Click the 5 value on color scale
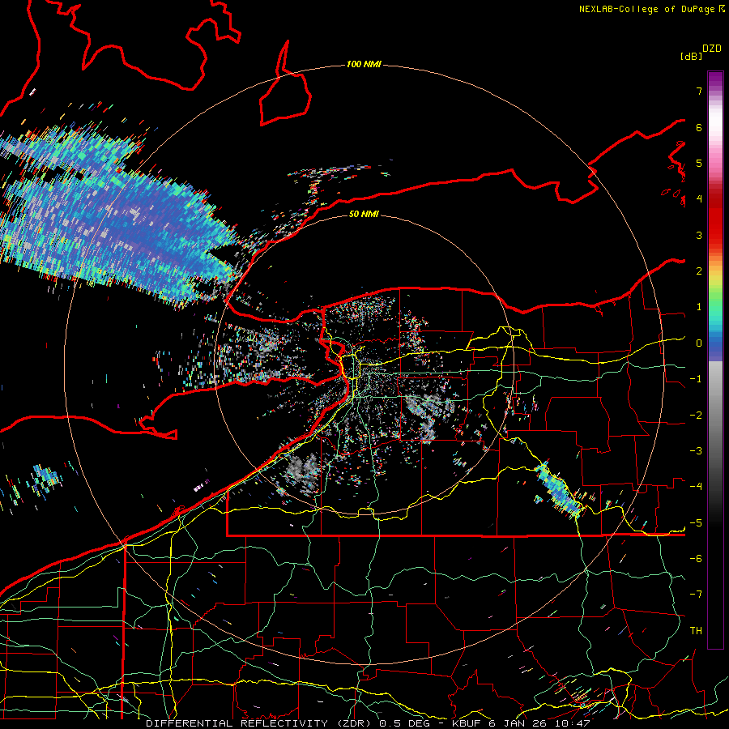The height and width of the screenshot is (729, 729). coord(699,163)
